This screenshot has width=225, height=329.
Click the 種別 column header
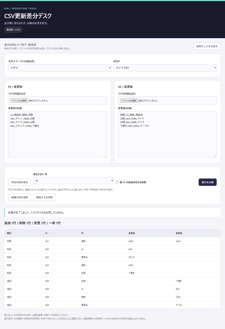point(9,233)
